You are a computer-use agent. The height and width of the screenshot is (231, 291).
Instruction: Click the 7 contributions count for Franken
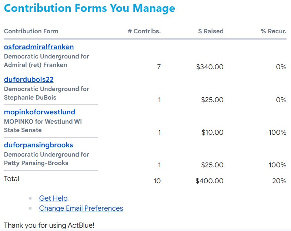[x=159, y=67]
